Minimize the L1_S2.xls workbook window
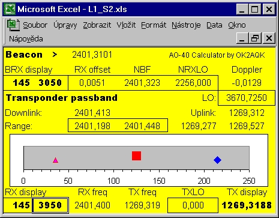Screen dimensions: 279x218 coord(242,38)
